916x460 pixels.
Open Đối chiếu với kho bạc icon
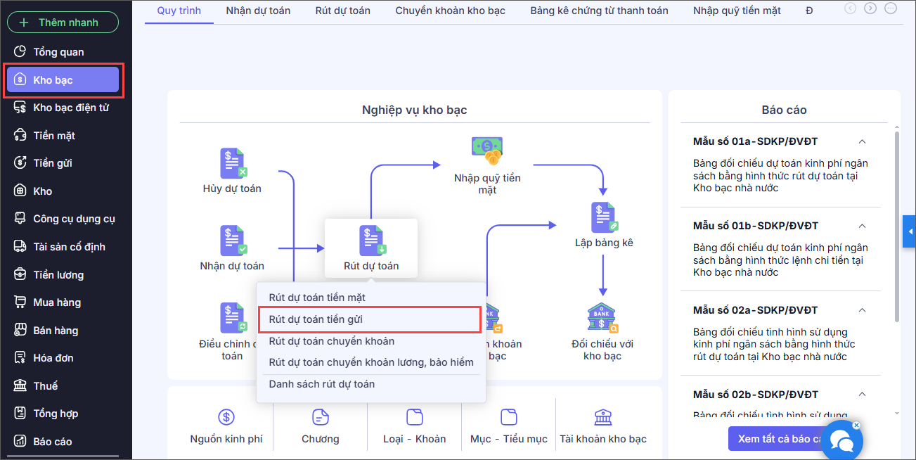point(602,318)
